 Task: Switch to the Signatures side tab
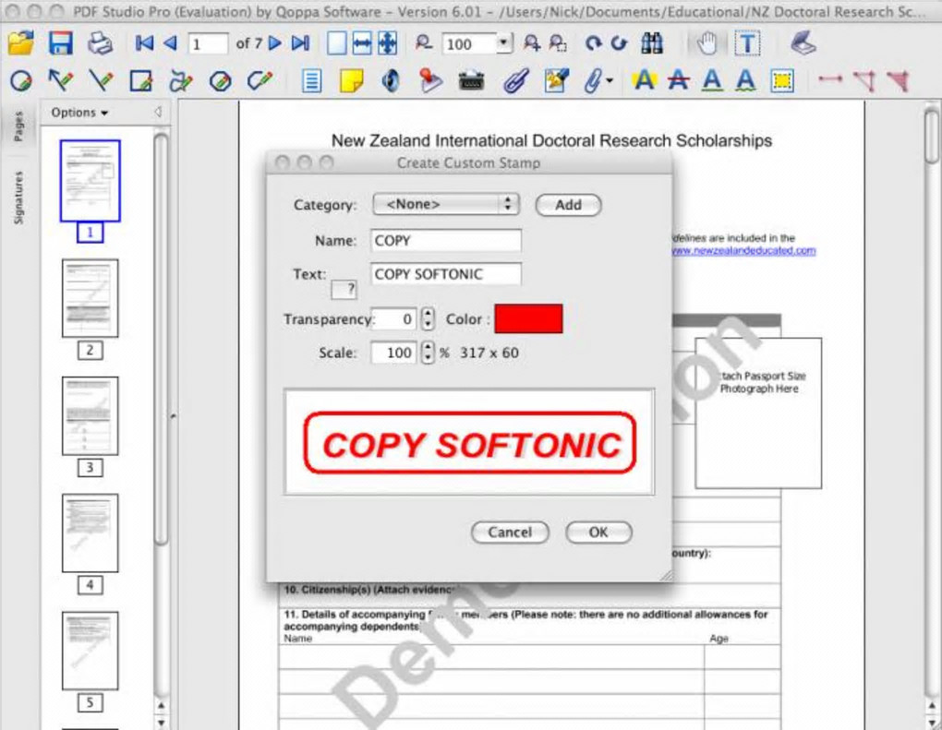[18, 197]
